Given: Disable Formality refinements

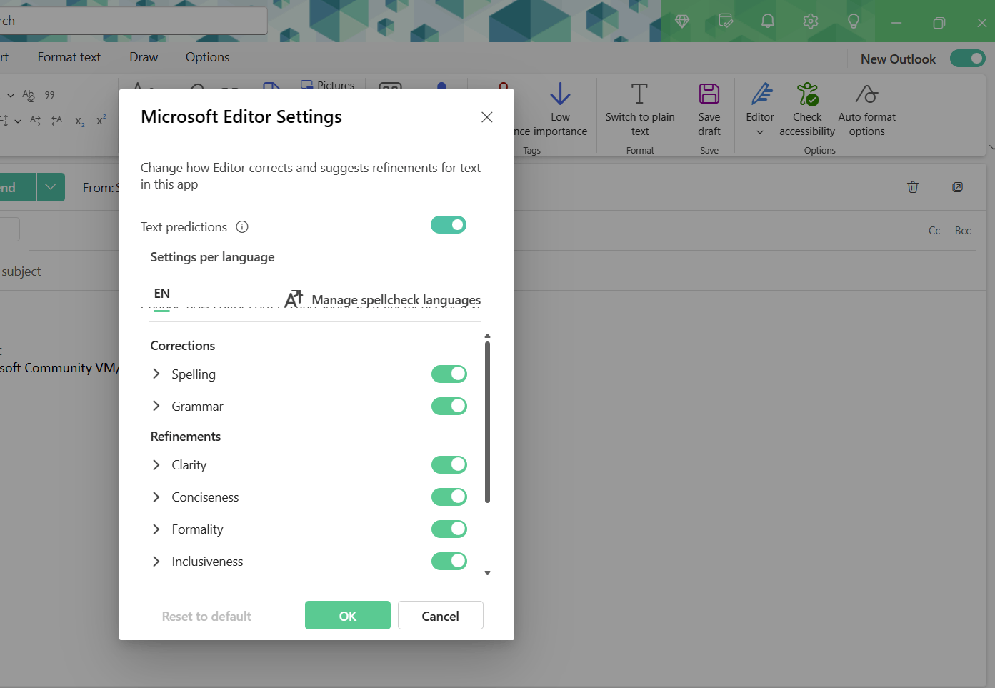Looking at the screenshot, I should click(449, 529).
